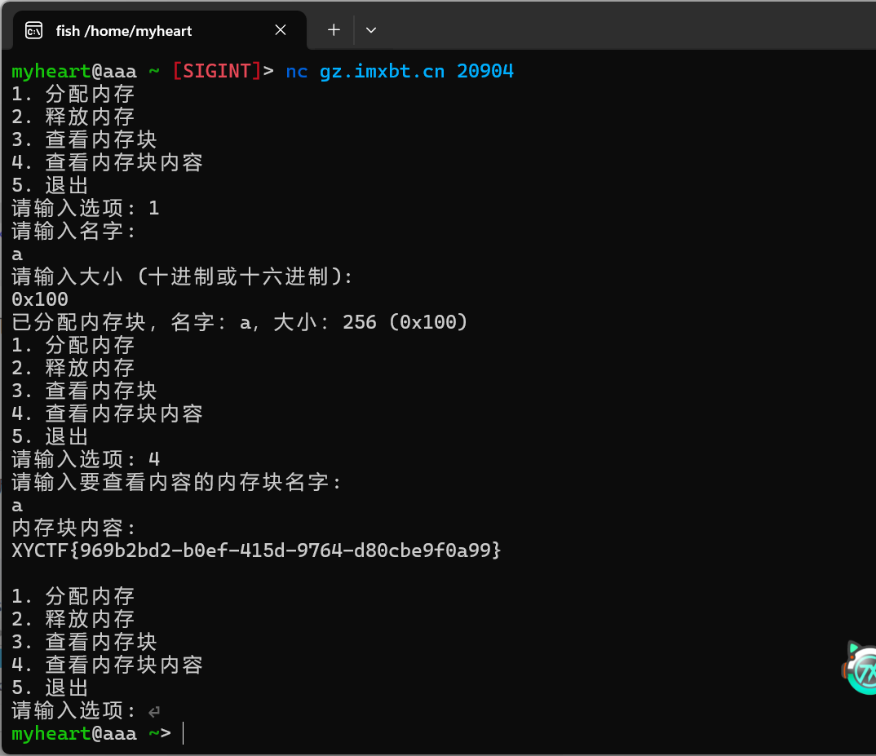Click the final "请输入选项：" prompt line
The height and width of the screenshot is (756, 876).
73,710
